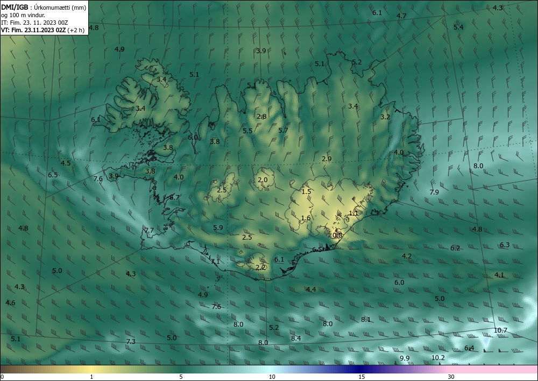Click the map value 6.2
The height and width of the screenshot is (381, 538).
pos(455,248)
